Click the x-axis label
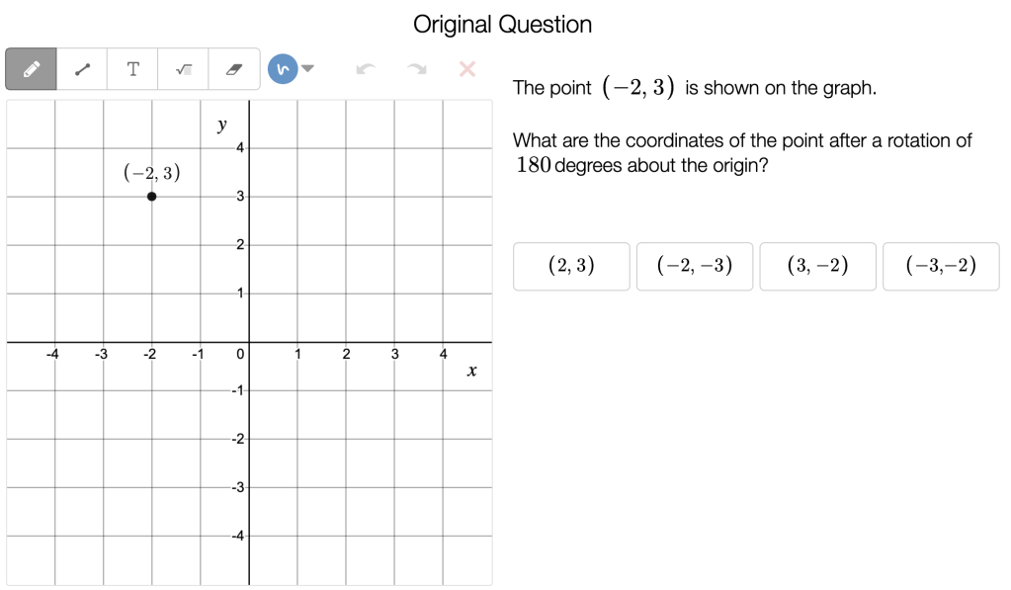 click(472, 372)
